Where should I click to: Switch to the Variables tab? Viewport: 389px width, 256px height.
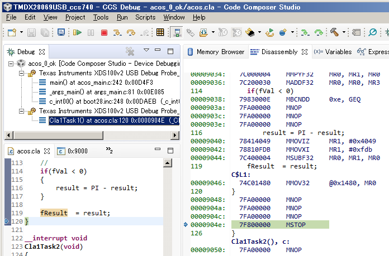click(338, 52)
